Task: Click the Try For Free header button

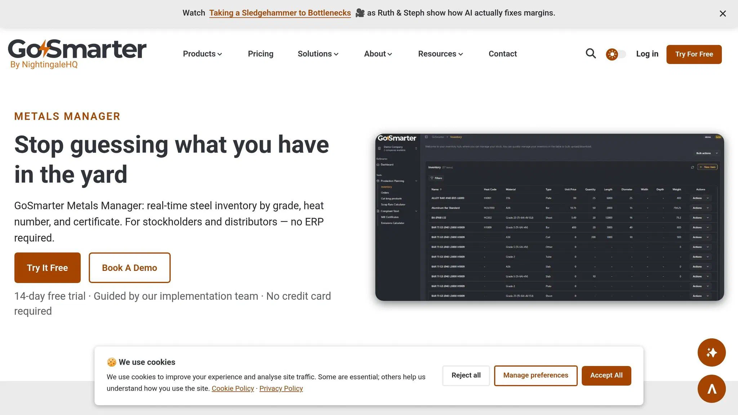Action: [694, 54]
